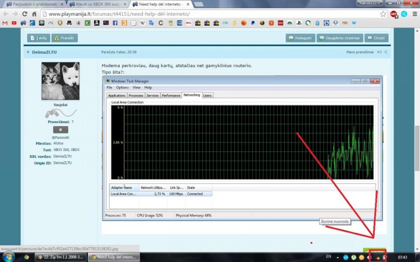This screenshot has height=262, width=420.
Task: Click the XBOX 360, XBOX text
Action: click(x=66, y=150)
